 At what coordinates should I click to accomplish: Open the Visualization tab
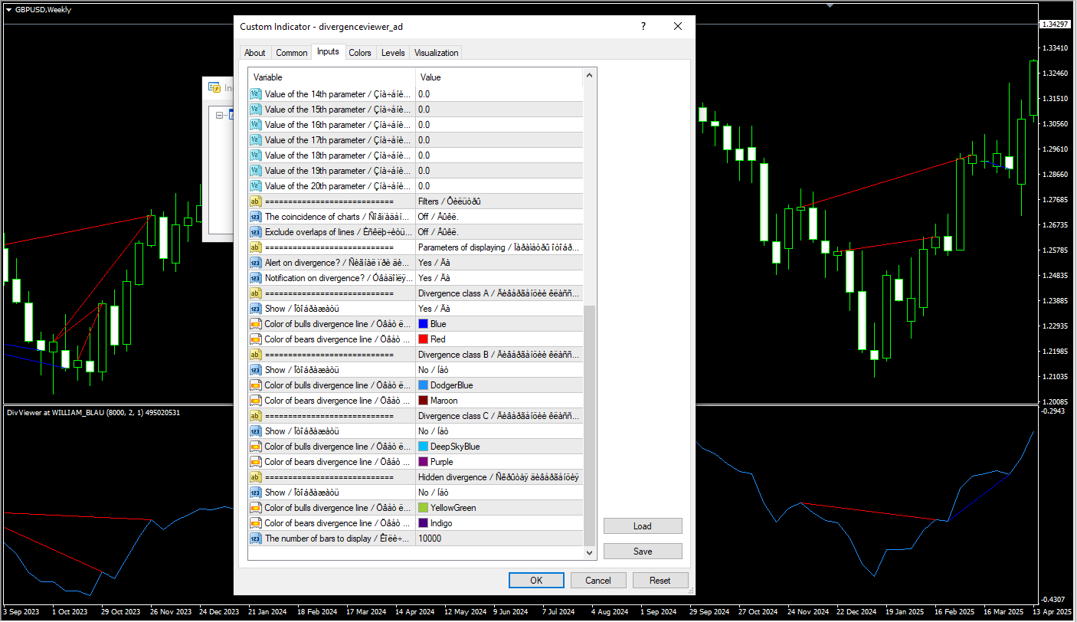coord(436,53)
